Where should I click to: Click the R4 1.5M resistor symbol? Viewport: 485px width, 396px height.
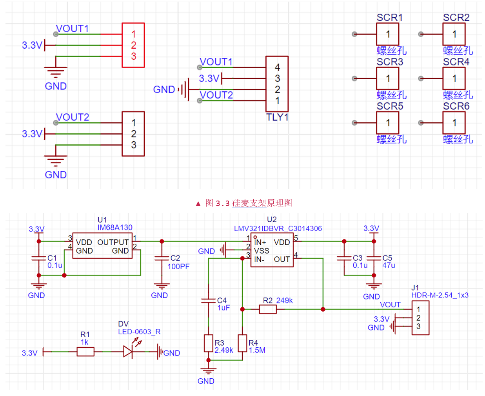242,343
